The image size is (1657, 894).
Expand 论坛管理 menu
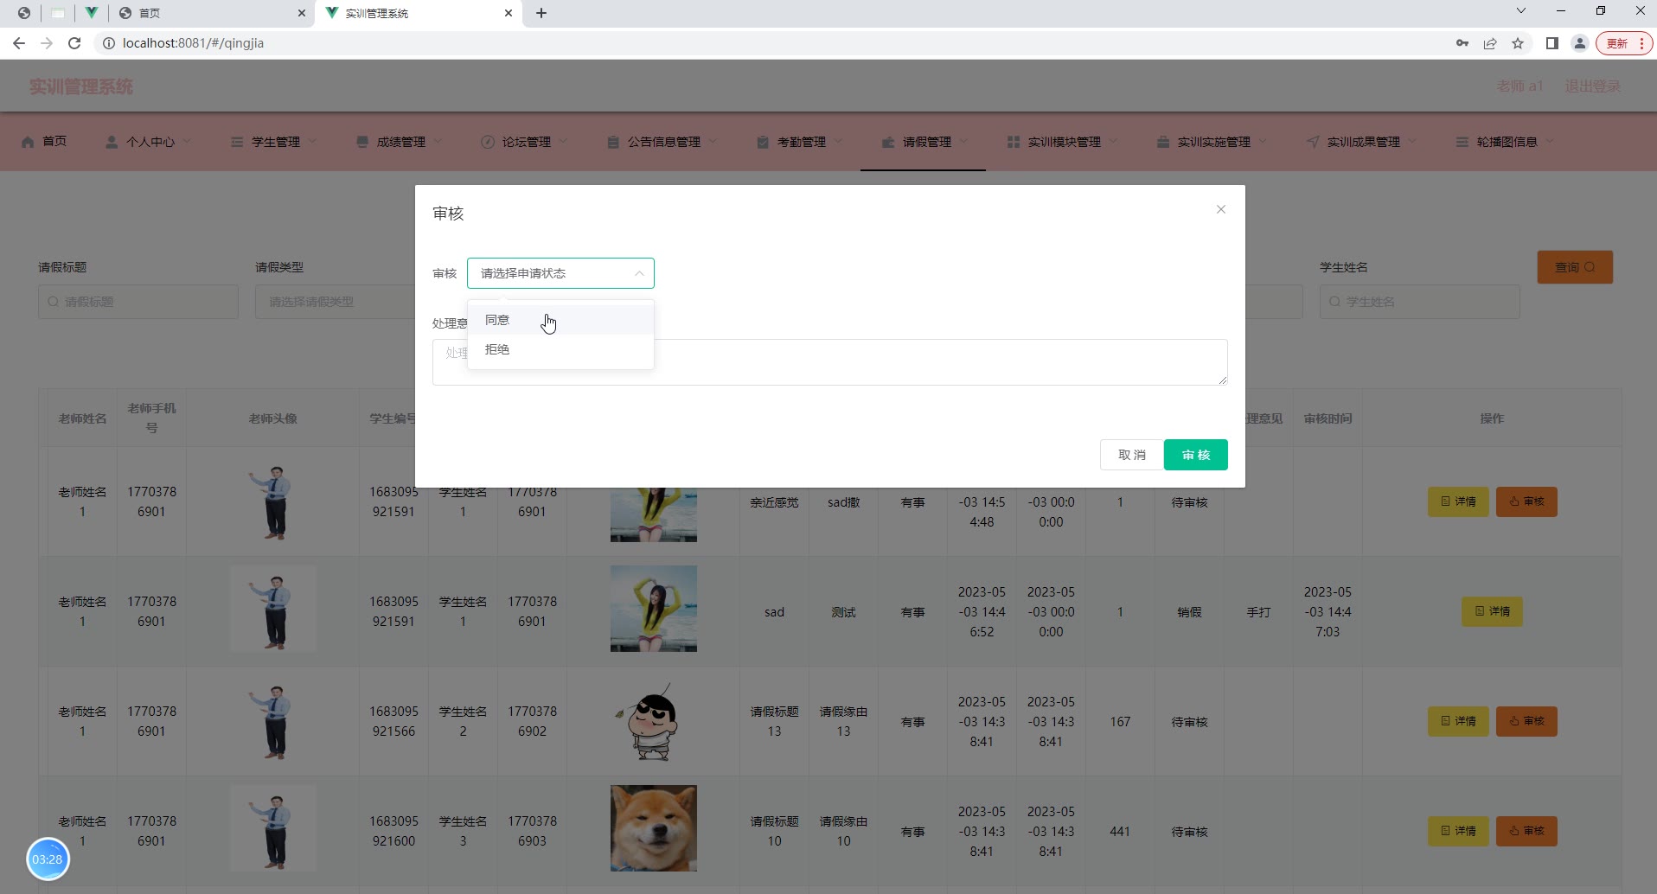click(x=526, y=142)
